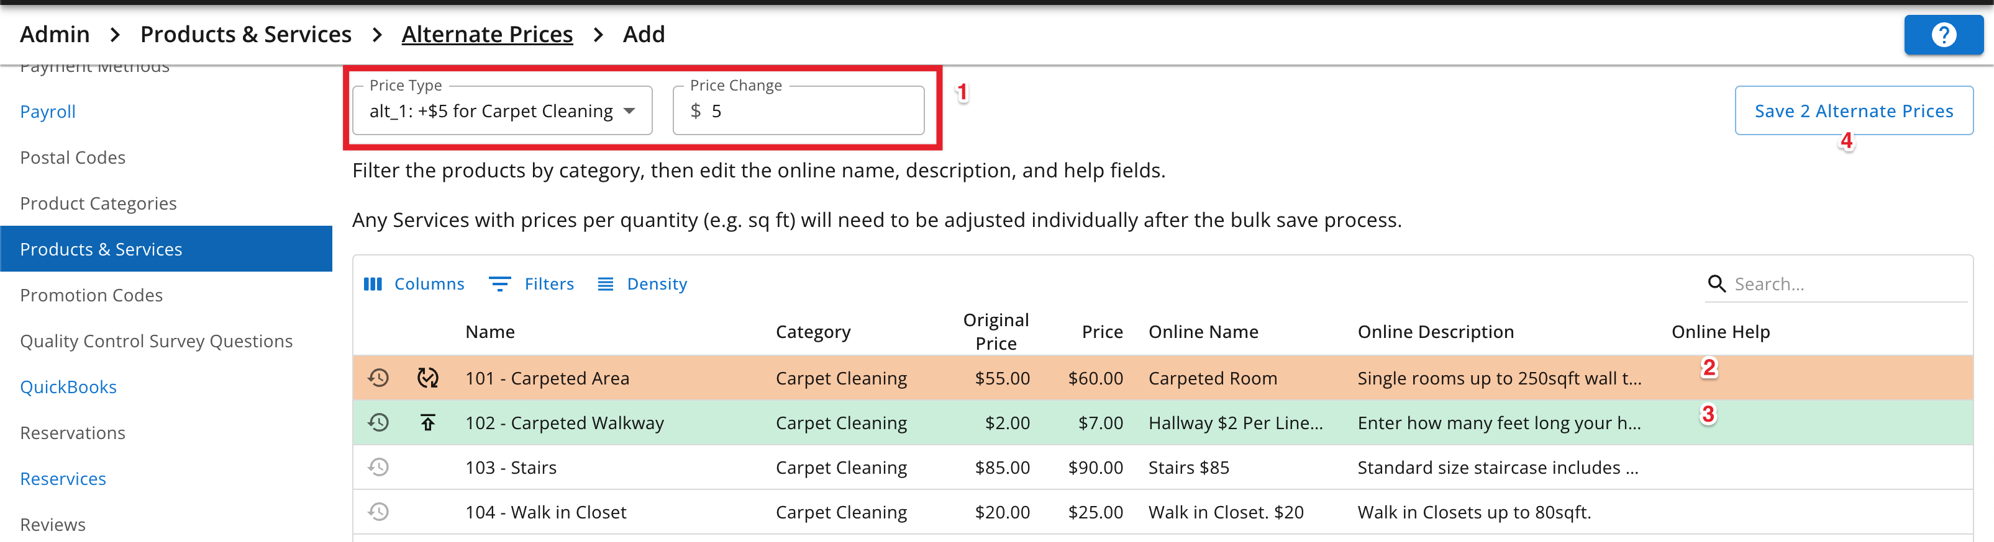Sort by the Name column header
The width and height of the screenshot is (1994, 542).
coord(490,332)
